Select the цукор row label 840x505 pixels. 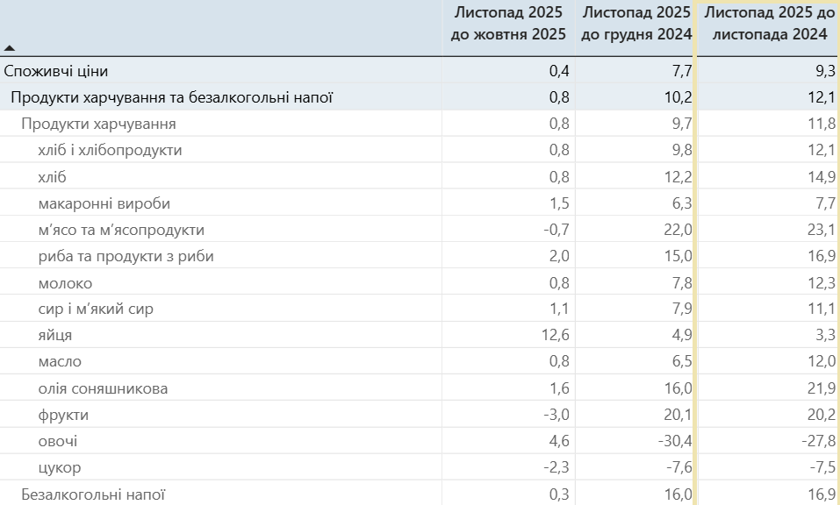point(60,467)
